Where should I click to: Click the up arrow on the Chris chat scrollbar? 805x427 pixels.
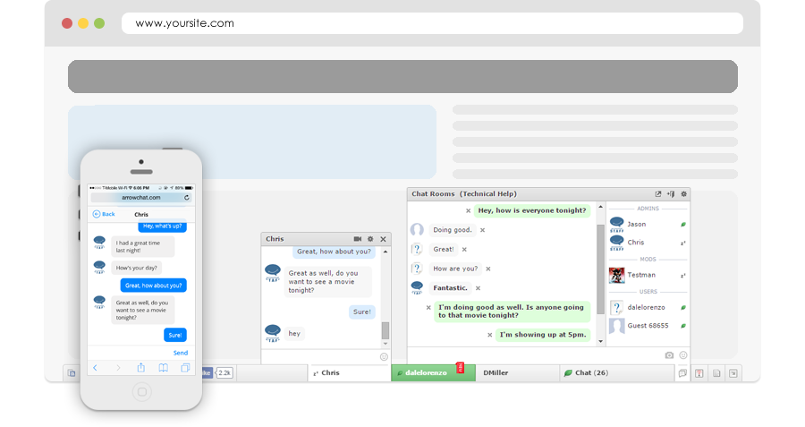coord(386,252)
